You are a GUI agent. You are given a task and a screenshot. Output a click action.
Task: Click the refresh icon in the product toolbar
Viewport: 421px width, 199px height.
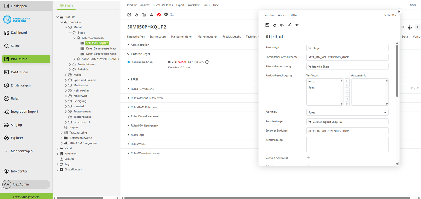[x=136, y=15]
